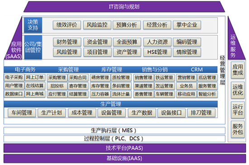Viewport: 249px width, 165px height.
Task: Click the 运维服务 purple side label
Action: 233,46
